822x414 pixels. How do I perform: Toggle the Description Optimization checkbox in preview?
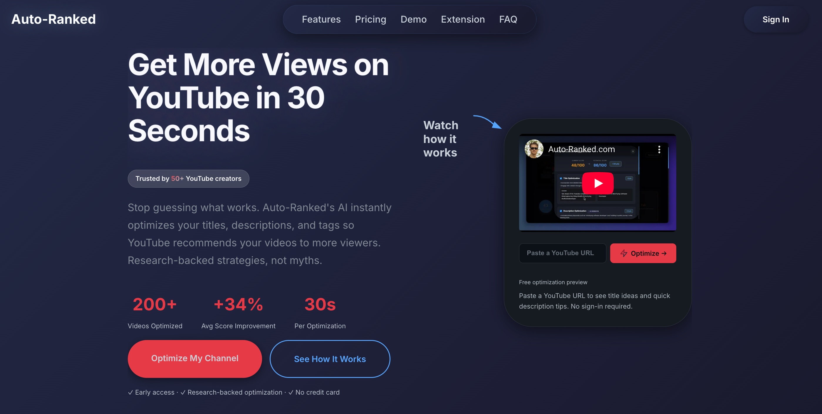pyautogui.click(x=561, y=211)
